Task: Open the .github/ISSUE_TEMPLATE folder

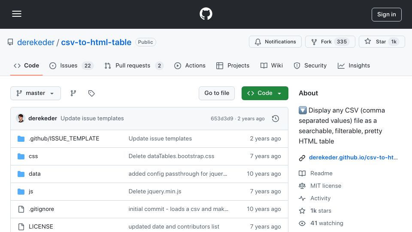Action: (x=64, y=139)
